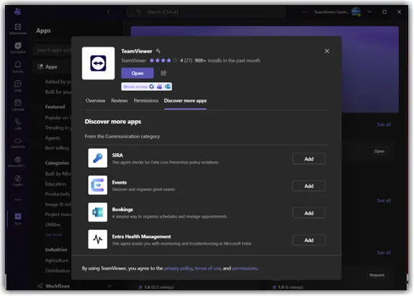Image resolution: width=414 pixels, height=296 pixels.
Task: Open the Activity bell icon
Action: pos(18,67)
